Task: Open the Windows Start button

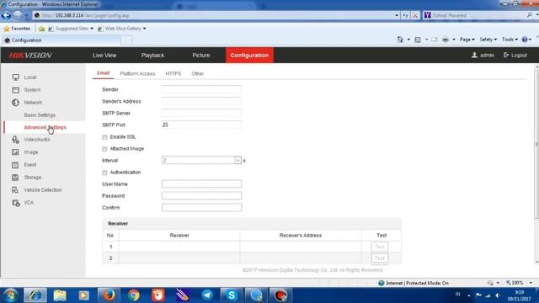Action: pos(10,295)
